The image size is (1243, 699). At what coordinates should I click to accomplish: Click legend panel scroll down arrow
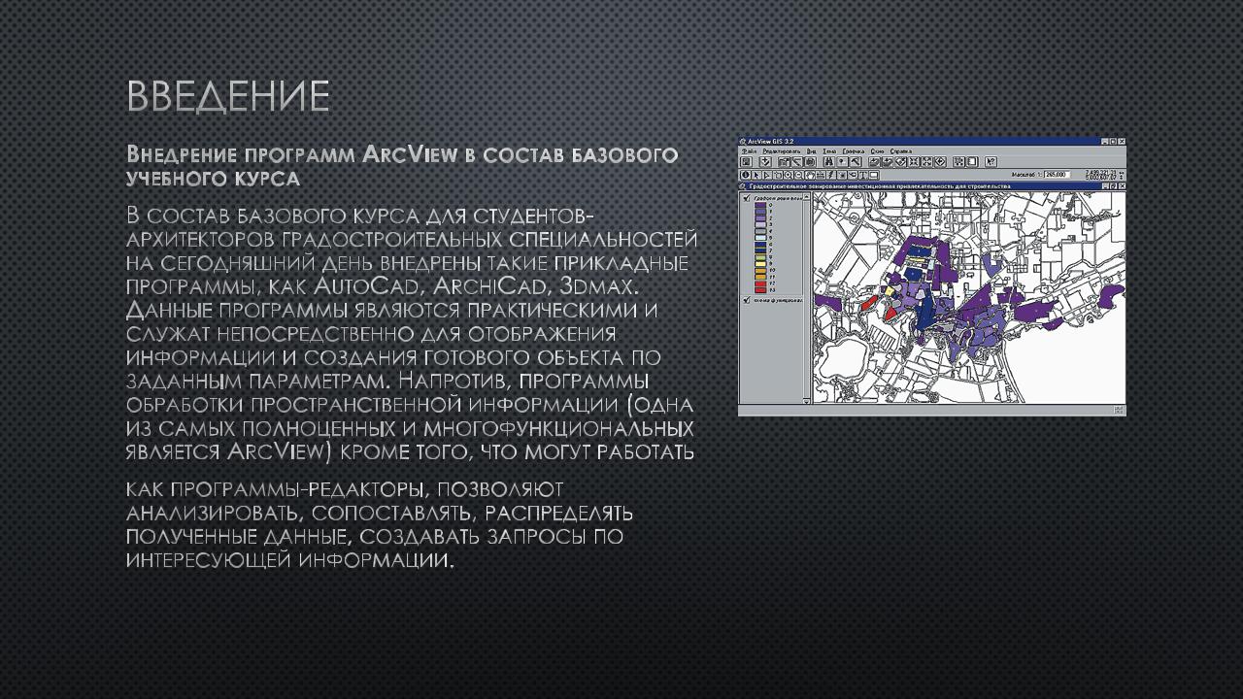(806, 402)
